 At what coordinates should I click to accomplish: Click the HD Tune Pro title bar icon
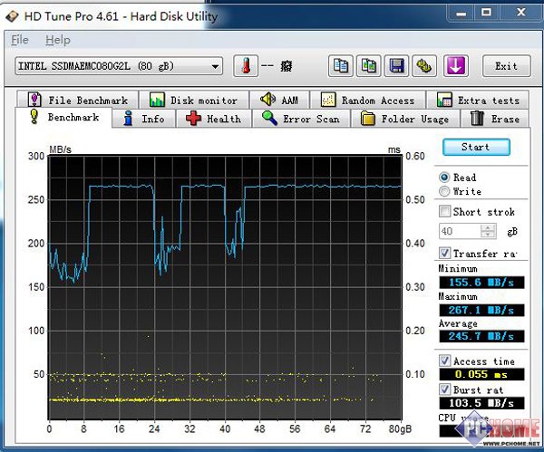(12, 16)
